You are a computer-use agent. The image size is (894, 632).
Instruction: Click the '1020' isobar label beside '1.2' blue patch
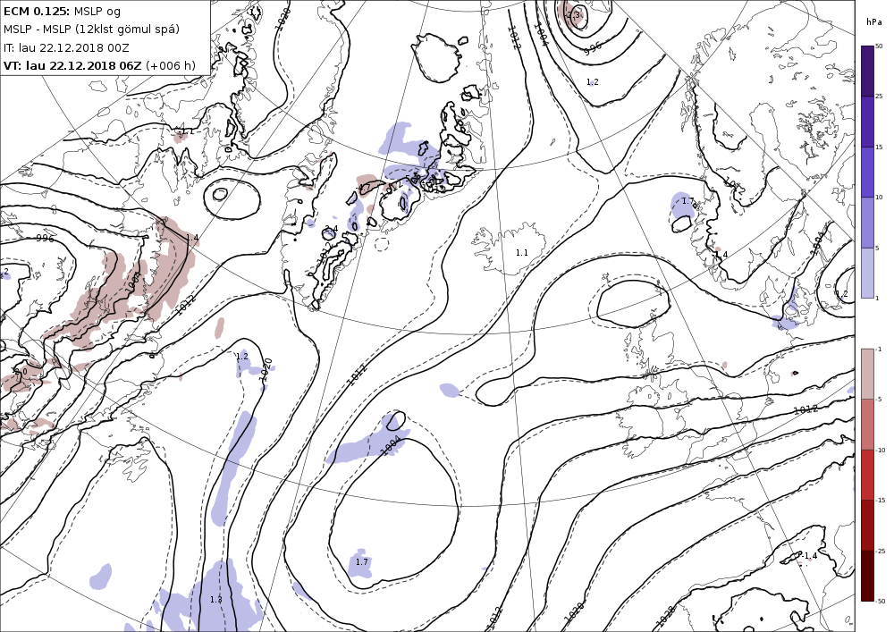point(266,369)
